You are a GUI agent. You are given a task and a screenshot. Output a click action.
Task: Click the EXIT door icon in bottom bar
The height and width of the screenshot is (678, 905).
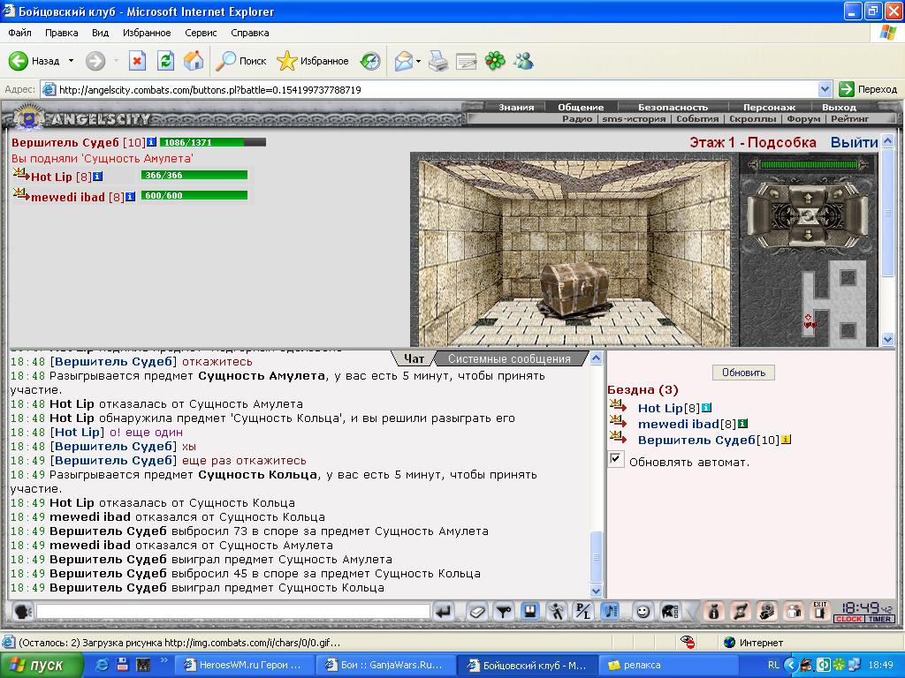click(819, 611)
